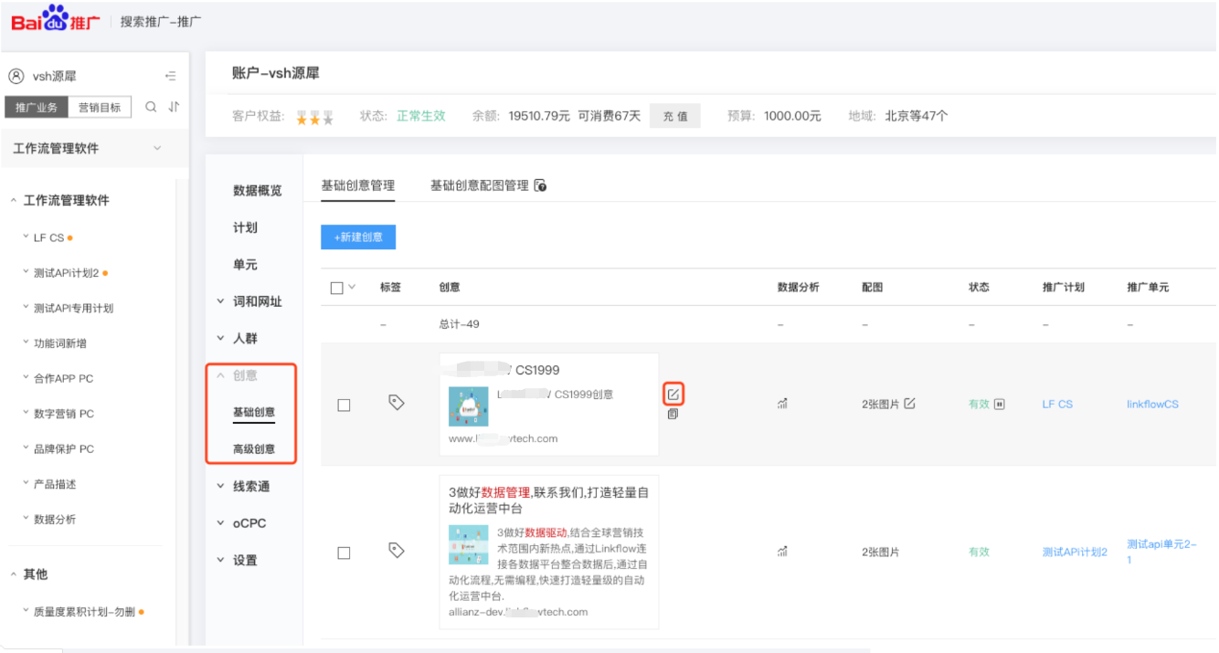Expand the 产品描述 plan
The height and width of the screenshot is (653, 1219).
(x=26, y=484)
